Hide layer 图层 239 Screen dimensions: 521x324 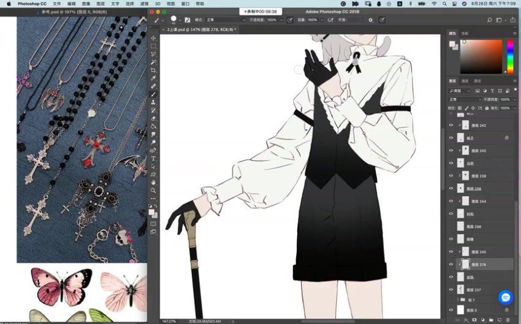[x=451, y=175]
